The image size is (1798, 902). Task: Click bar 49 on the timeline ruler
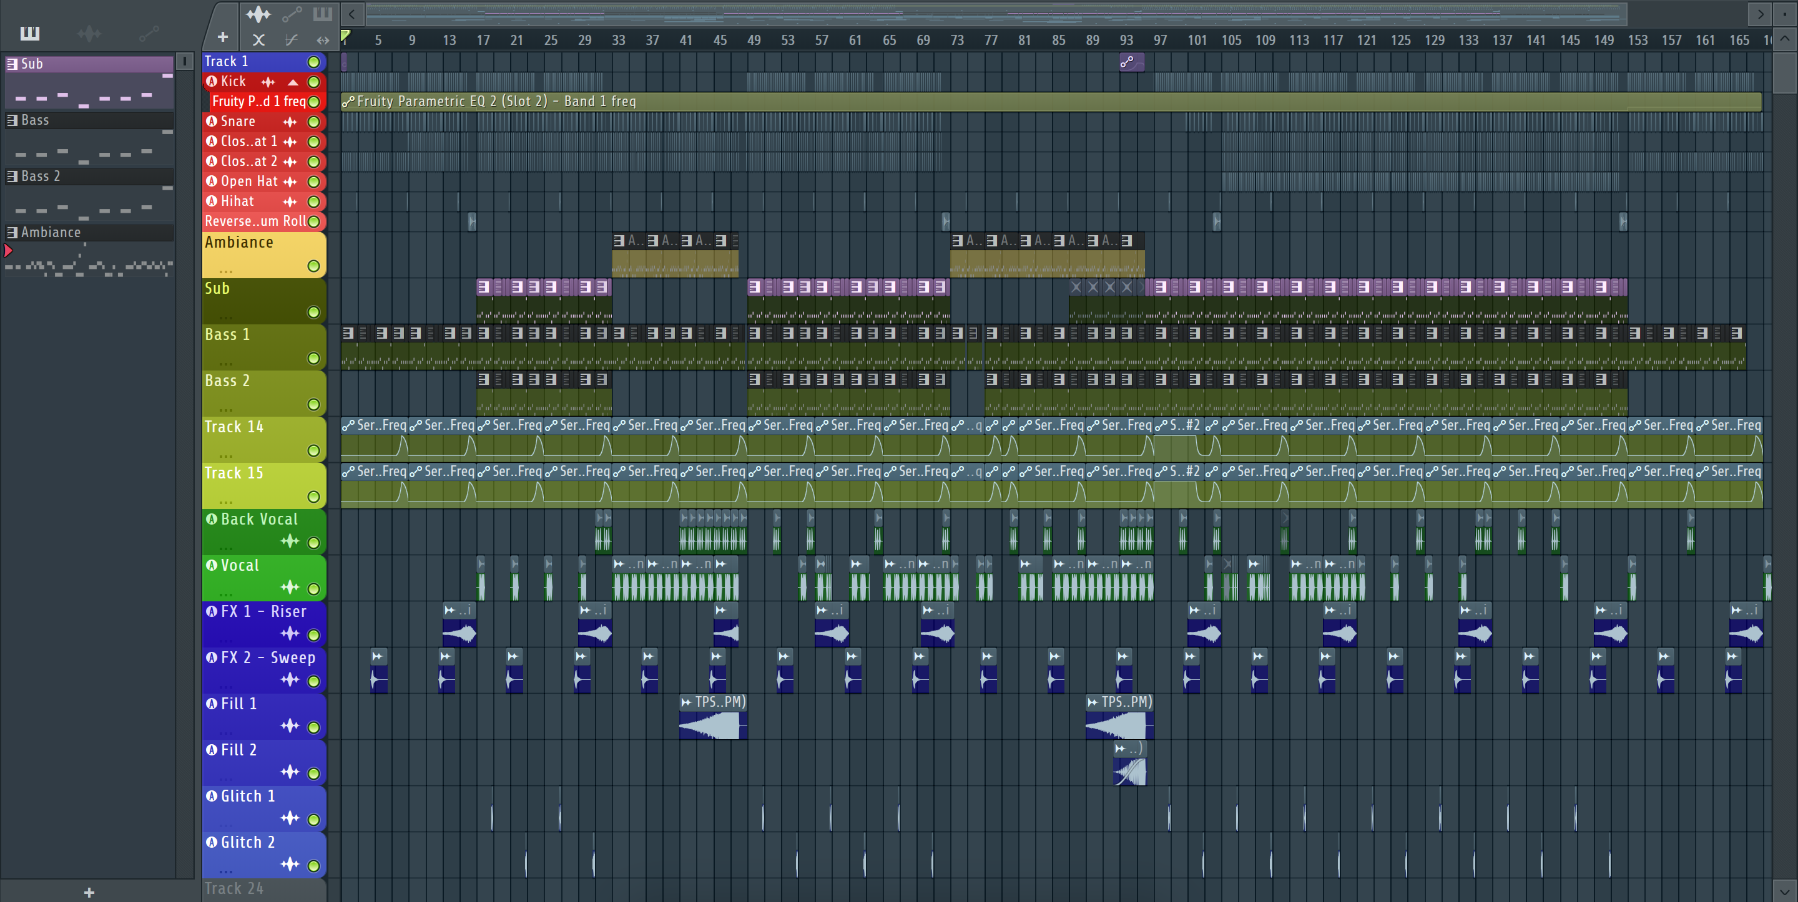[x=754, y=41]
